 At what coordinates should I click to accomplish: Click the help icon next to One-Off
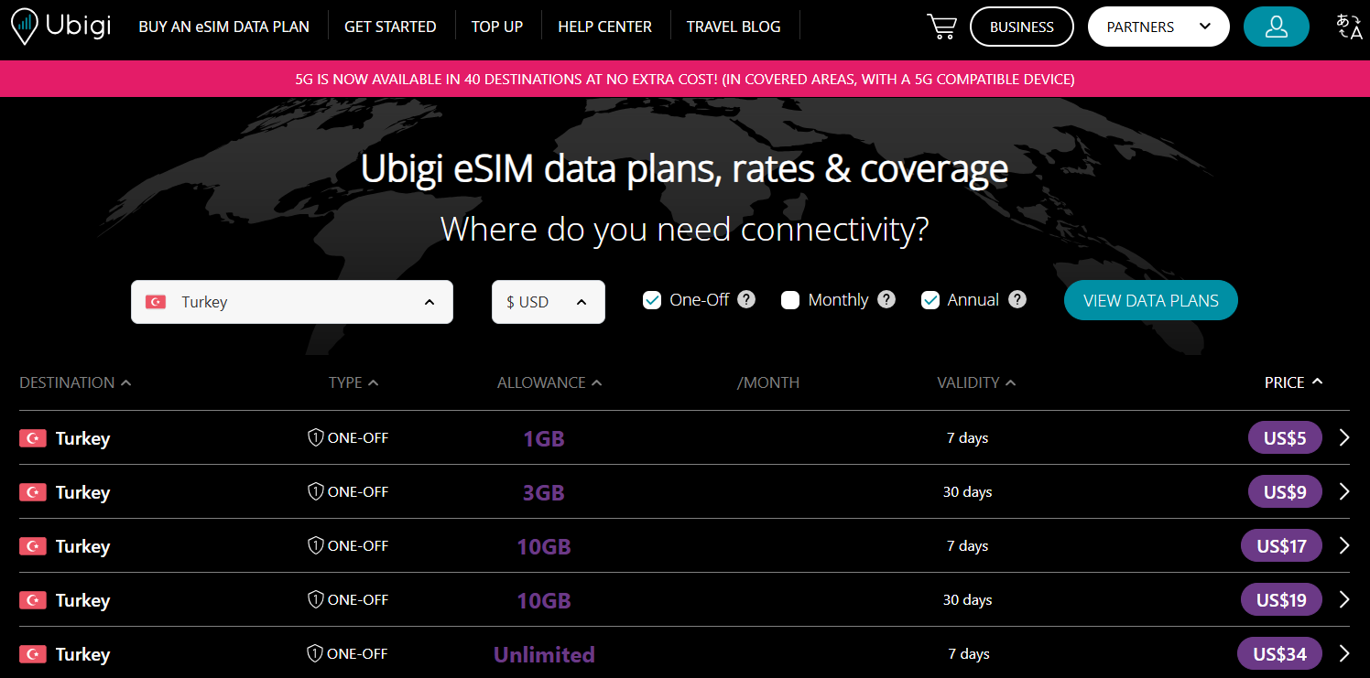[746, 299]
